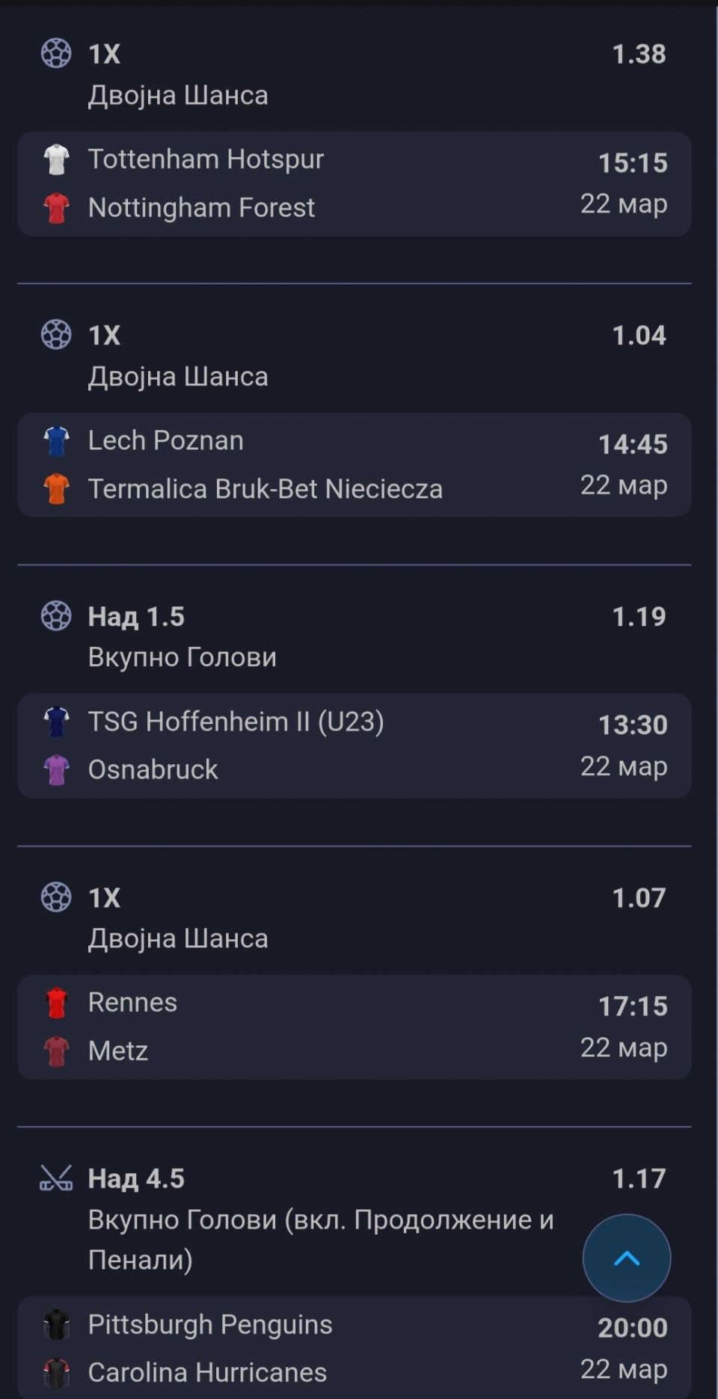Image resolution: width=718 pixels, height=1399 pixels.
Task: Open Tottenham Hotspur team name
Action: (x=206, y=159)
